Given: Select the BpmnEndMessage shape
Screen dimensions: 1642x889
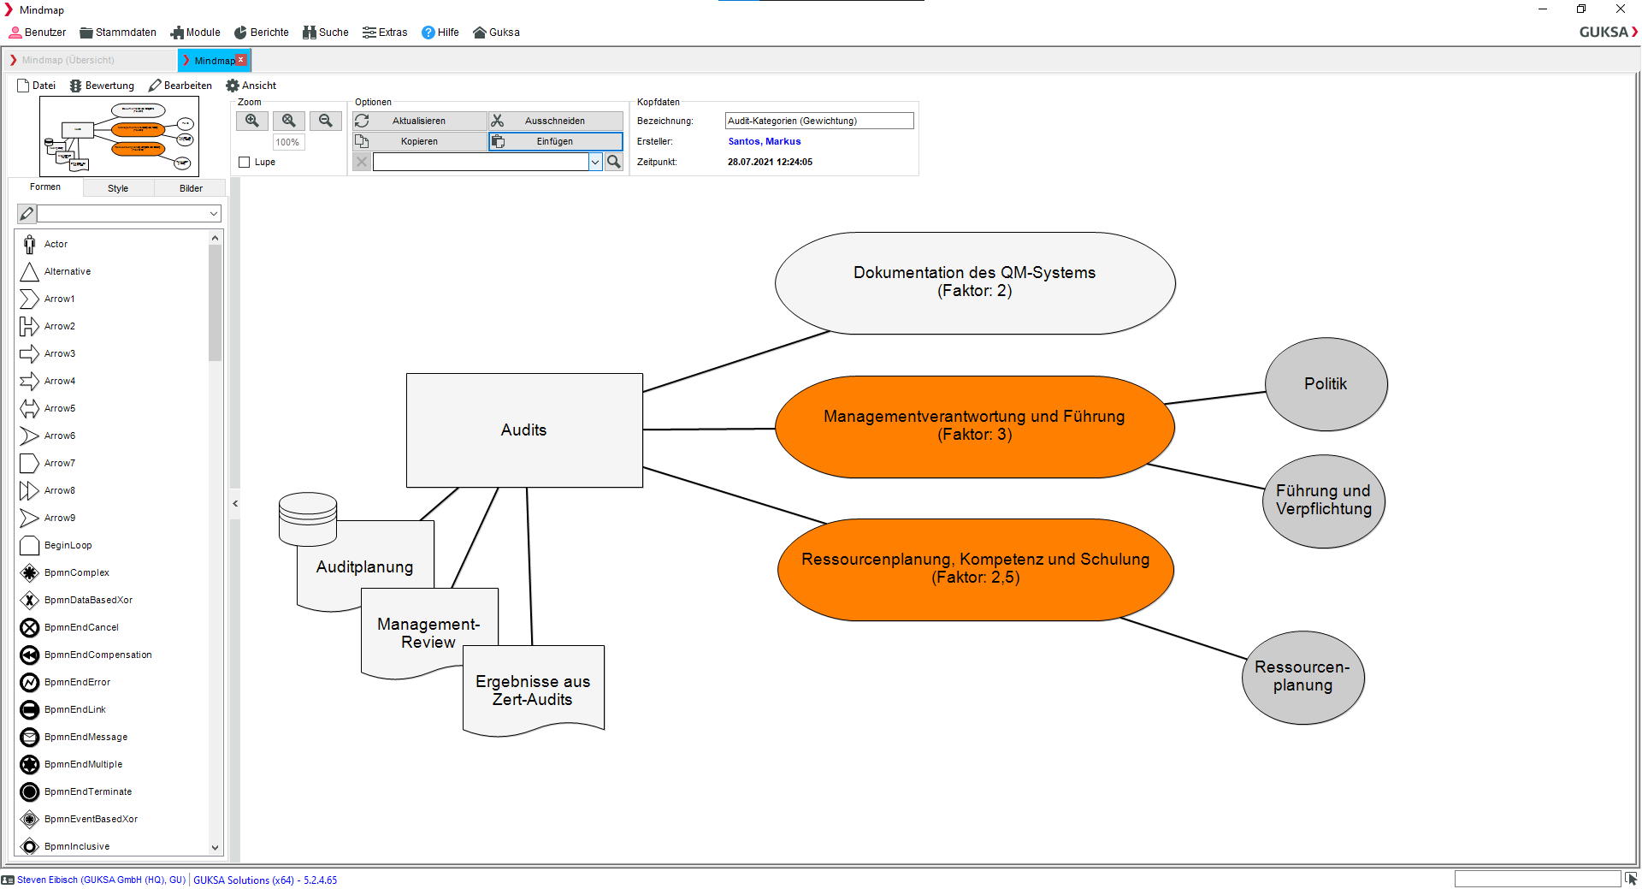Looking at the screenshot, I should (x=30, y=738).
